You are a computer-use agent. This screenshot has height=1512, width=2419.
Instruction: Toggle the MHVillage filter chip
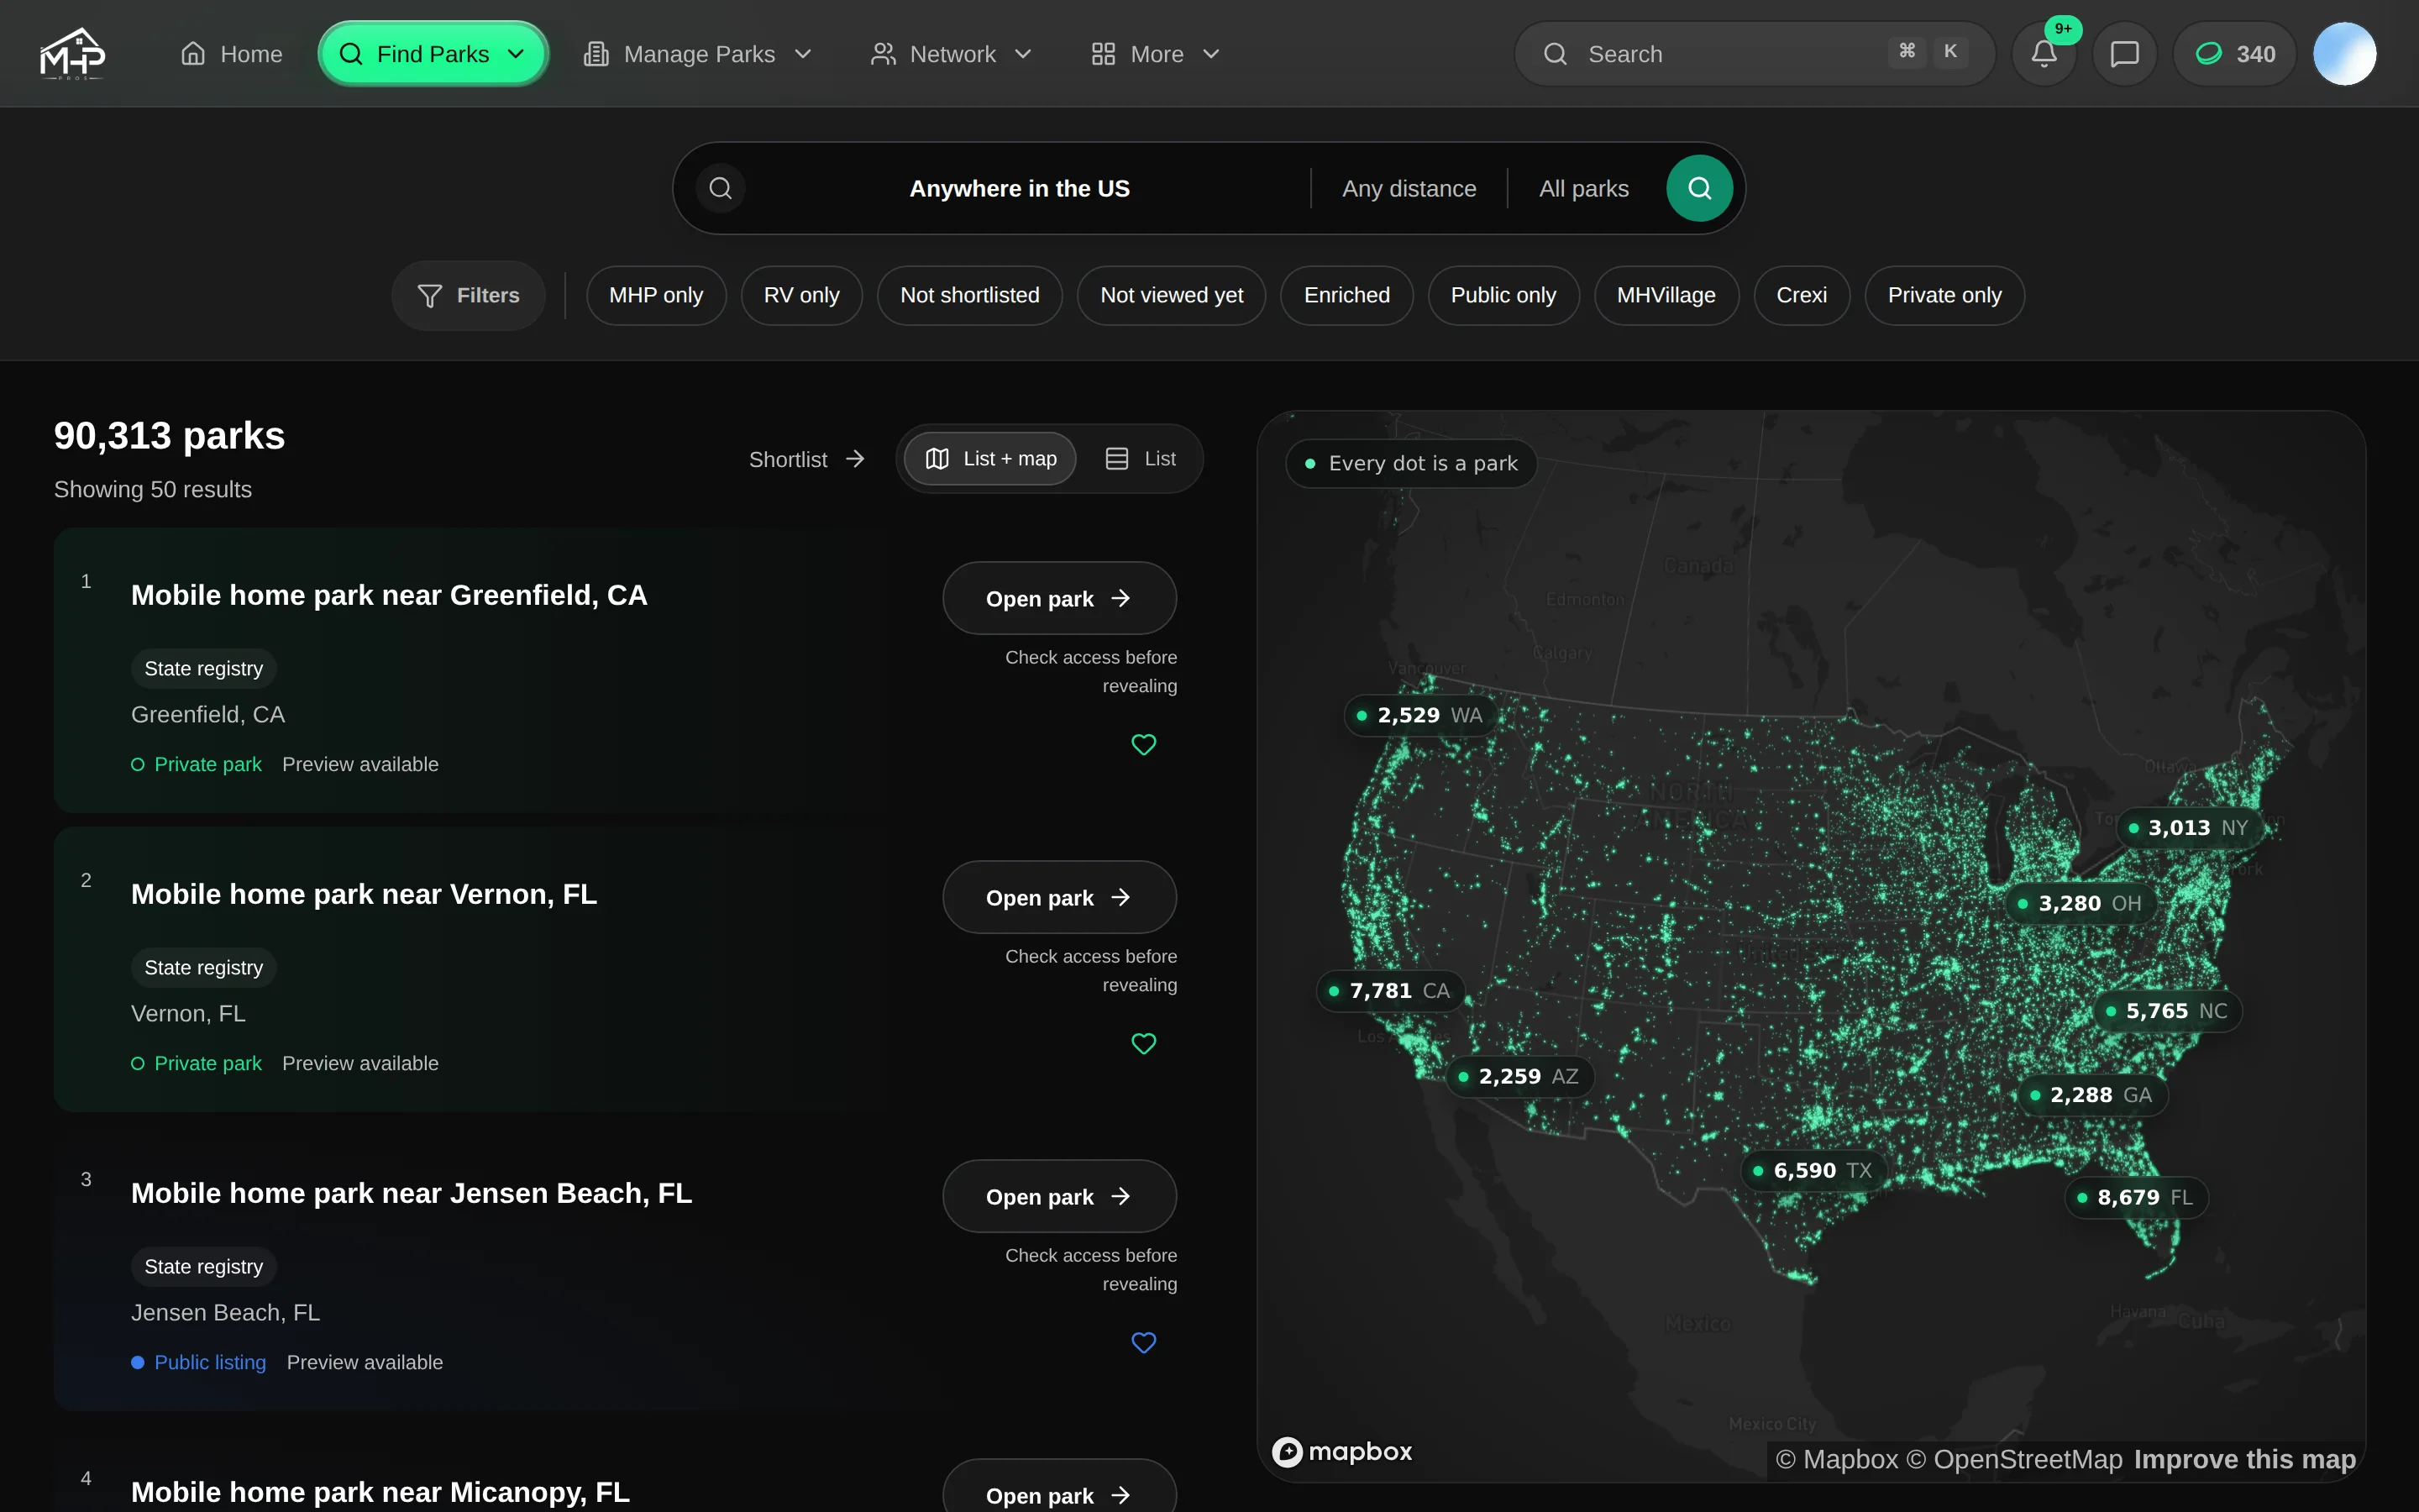1666,295
